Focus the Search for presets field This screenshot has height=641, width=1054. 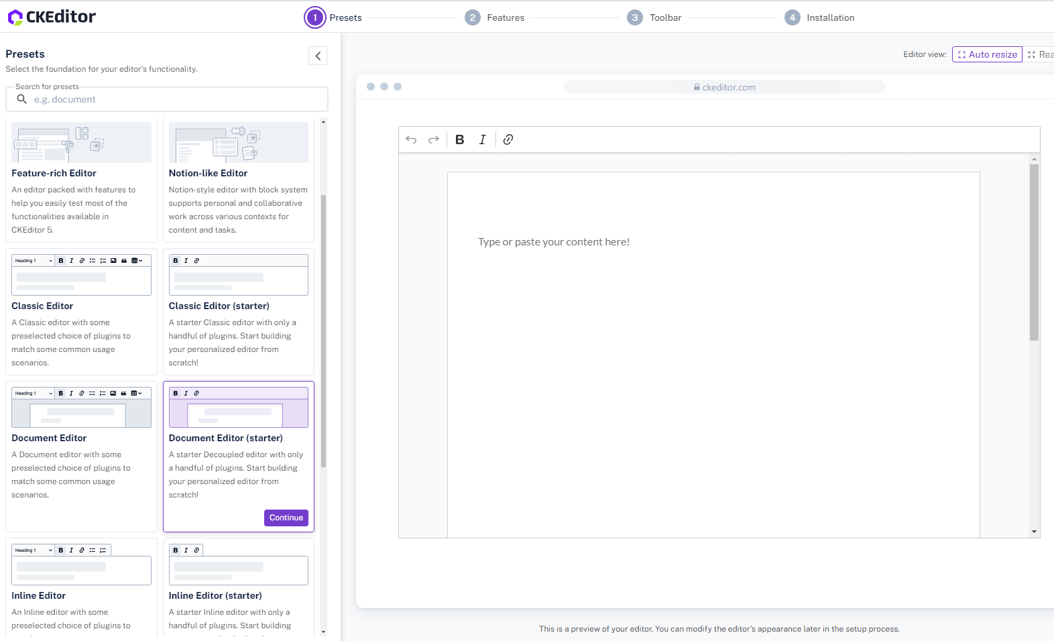point(174,99)
